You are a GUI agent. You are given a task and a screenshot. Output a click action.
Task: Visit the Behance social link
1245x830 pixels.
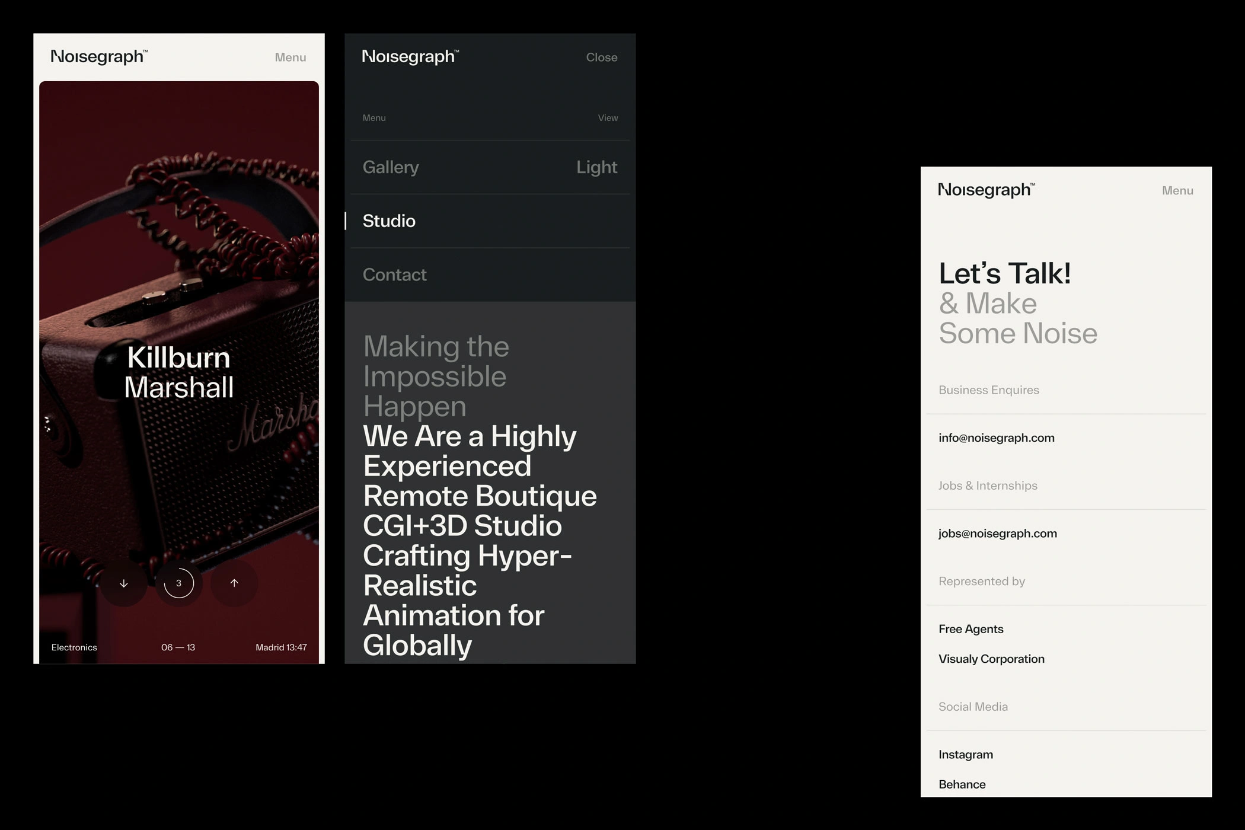coord(962,784)
